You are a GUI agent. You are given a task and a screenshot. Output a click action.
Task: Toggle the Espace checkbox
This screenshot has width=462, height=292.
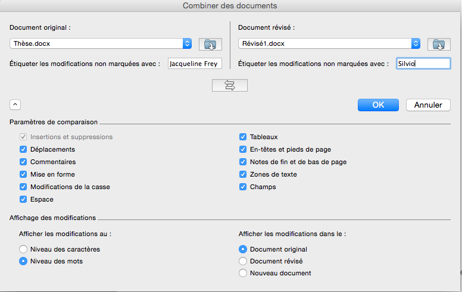point(24,199)
